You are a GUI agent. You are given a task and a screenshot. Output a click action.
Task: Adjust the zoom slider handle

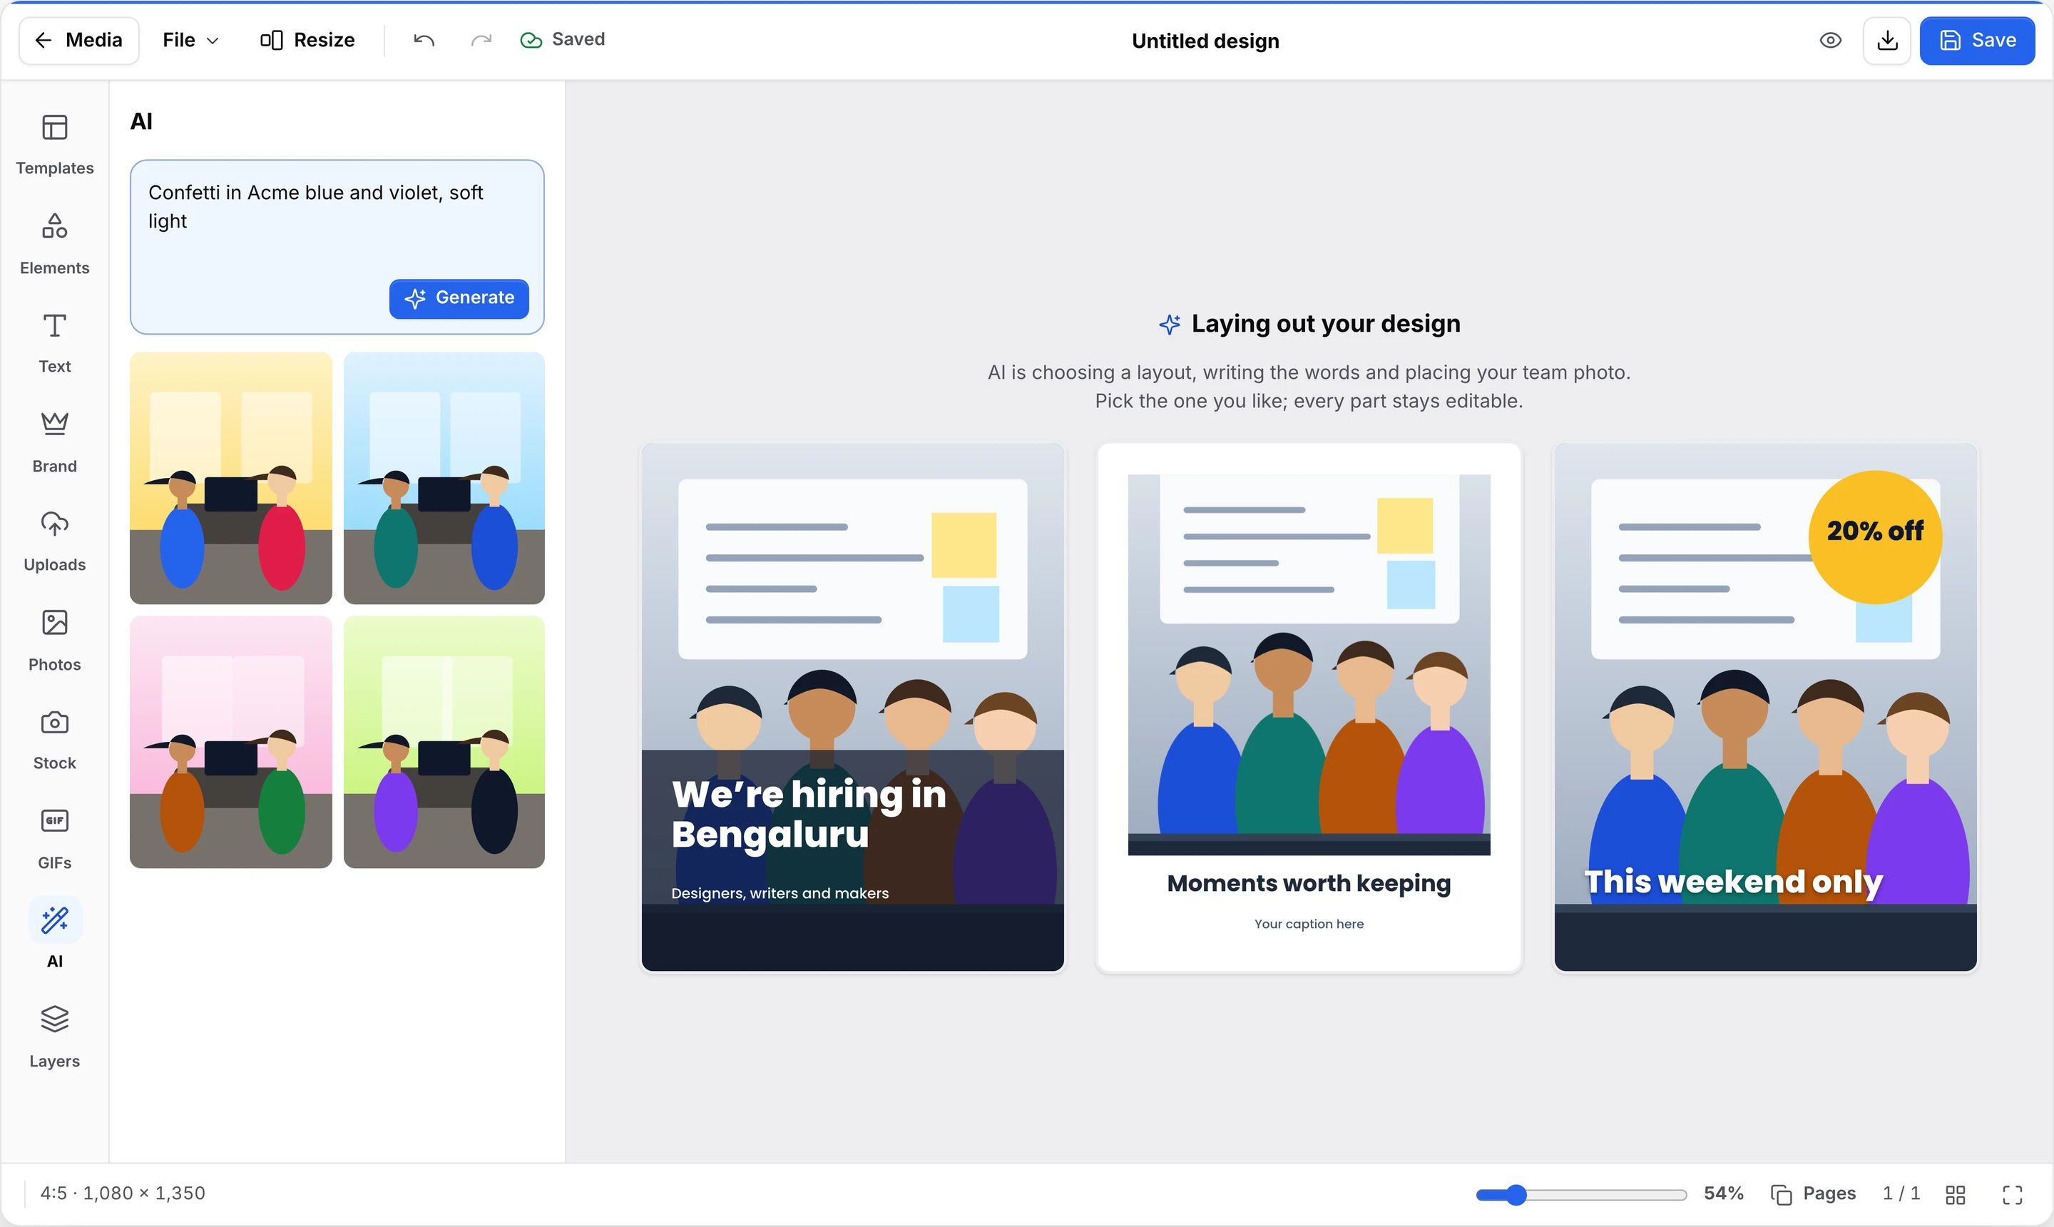[1516, 1195]
